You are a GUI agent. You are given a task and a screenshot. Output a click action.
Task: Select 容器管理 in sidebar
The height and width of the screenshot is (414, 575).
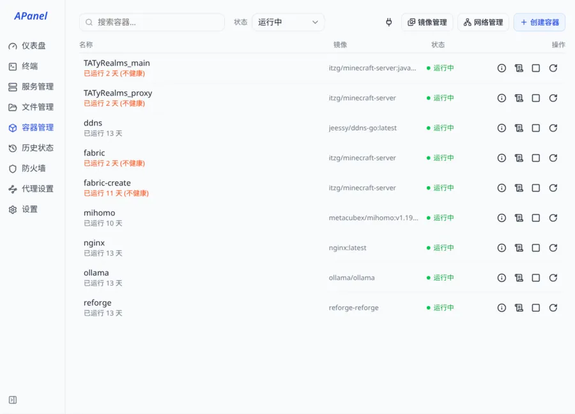click(x=33, y=128)
